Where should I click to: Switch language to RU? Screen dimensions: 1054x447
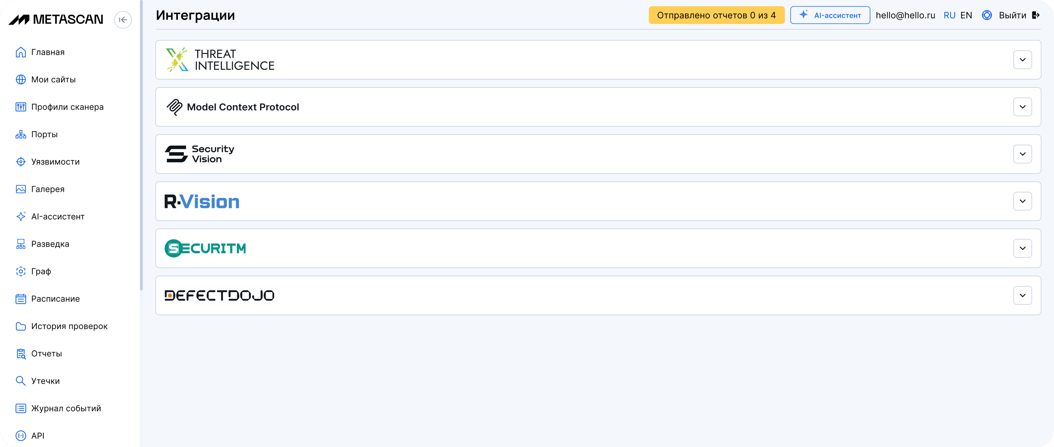[x=949, y=15]
